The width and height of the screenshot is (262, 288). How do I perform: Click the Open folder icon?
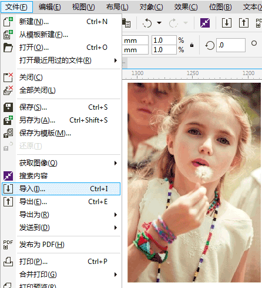8,48
